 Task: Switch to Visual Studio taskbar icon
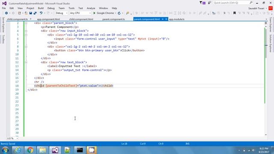pos(55,150)
